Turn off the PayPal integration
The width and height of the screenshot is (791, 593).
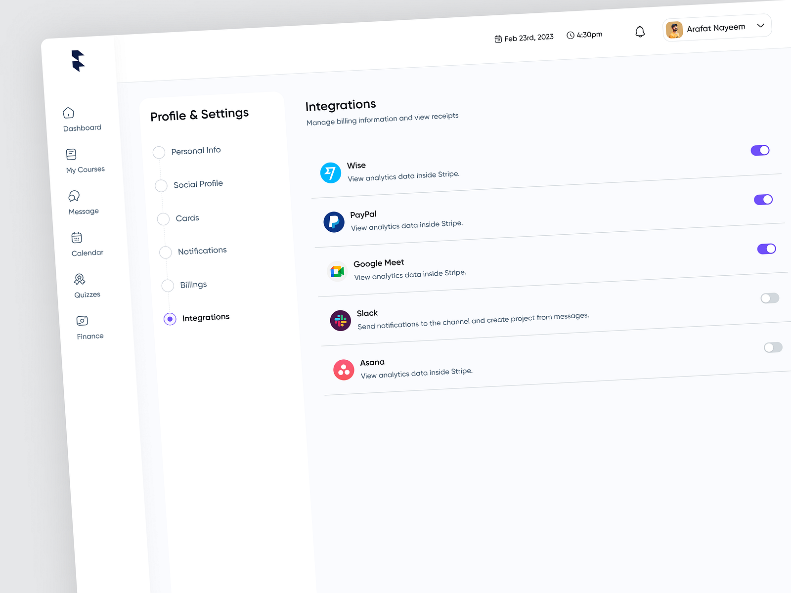click(763, 199)
